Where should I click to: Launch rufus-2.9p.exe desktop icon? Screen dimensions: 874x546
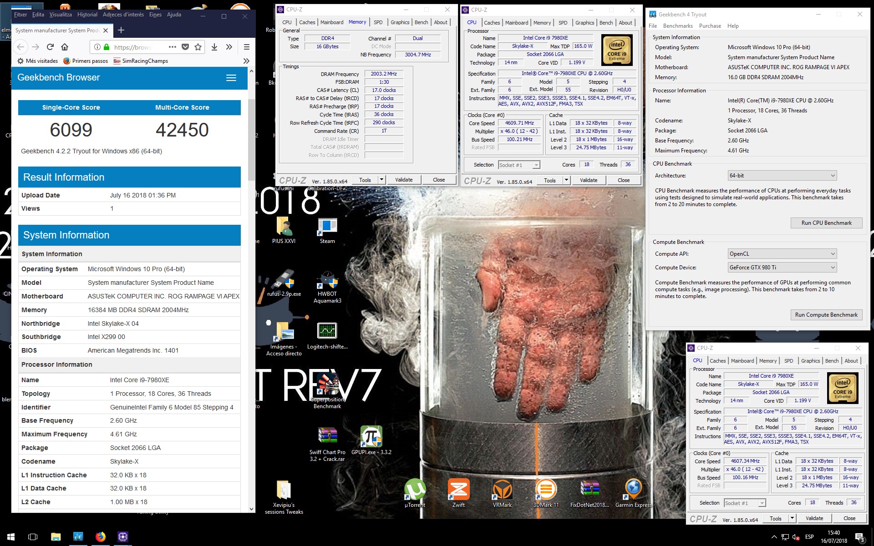click(284, 283)
